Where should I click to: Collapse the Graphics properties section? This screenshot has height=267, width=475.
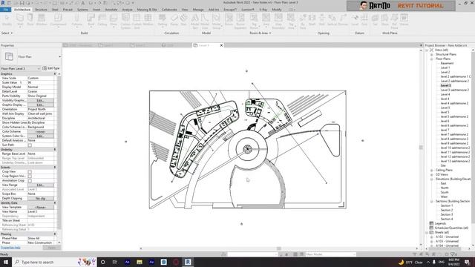55,74
